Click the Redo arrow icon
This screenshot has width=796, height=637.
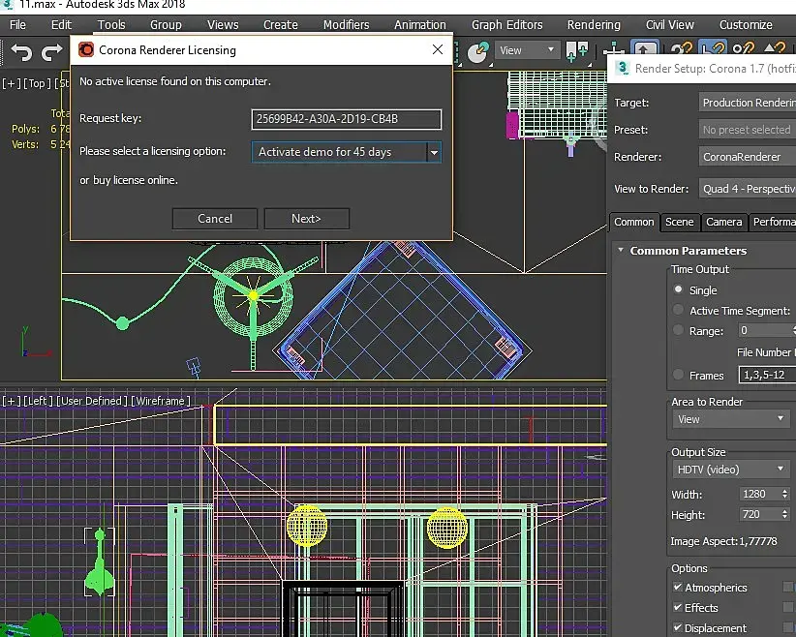tap(51, 53)
